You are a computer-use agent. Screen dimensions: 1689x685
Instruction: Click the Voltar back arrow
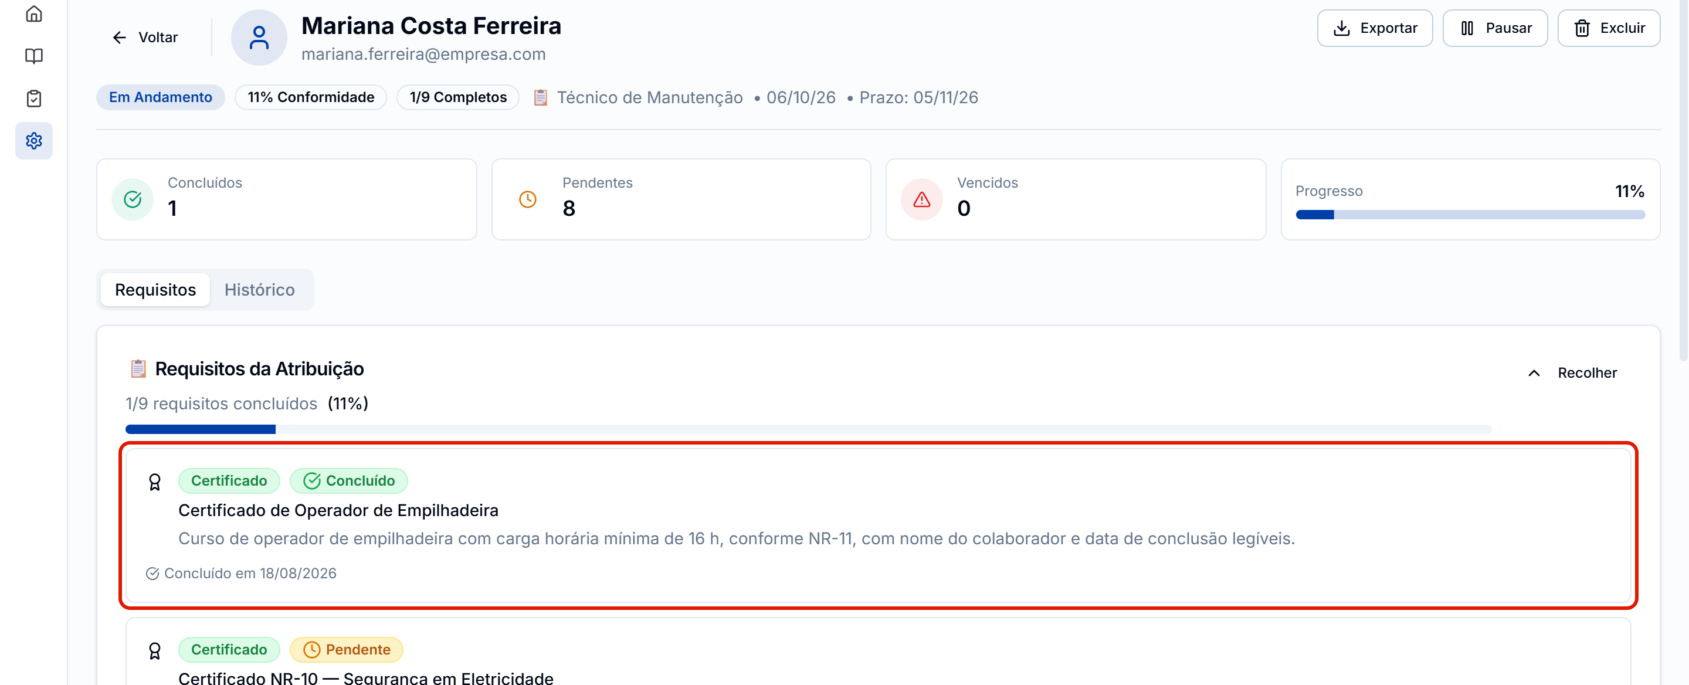point(145,38)
